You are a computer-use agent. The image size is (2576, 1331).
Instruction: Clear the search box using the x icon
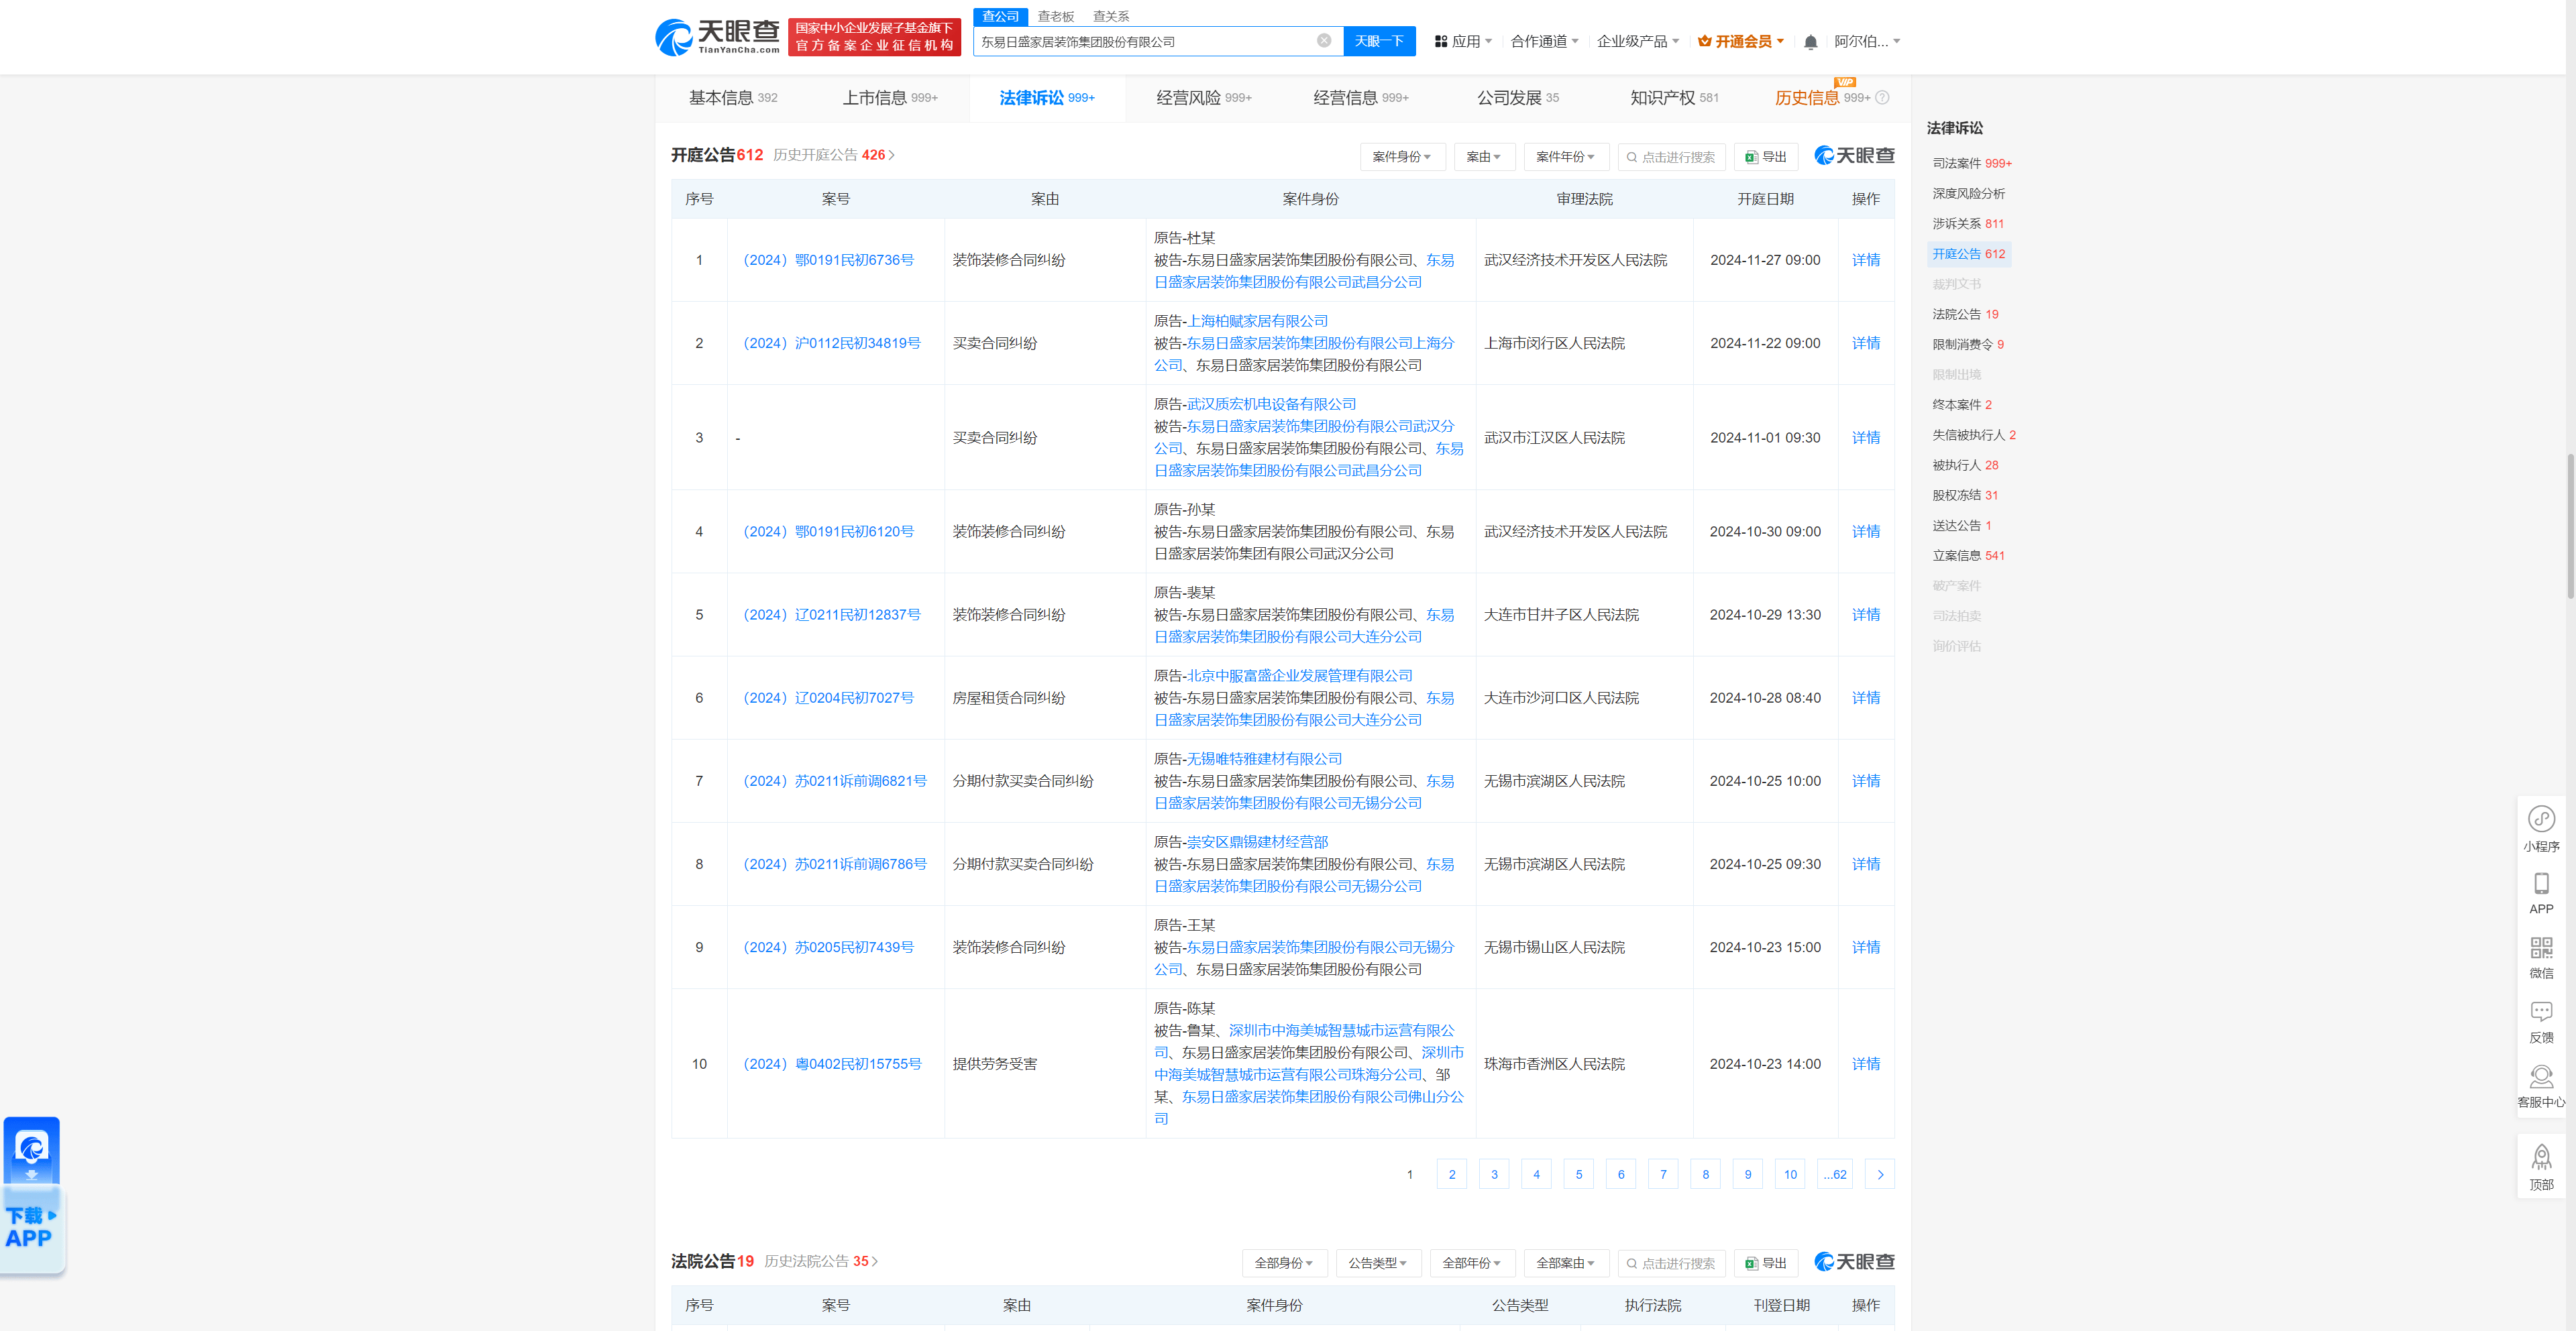1324,41
